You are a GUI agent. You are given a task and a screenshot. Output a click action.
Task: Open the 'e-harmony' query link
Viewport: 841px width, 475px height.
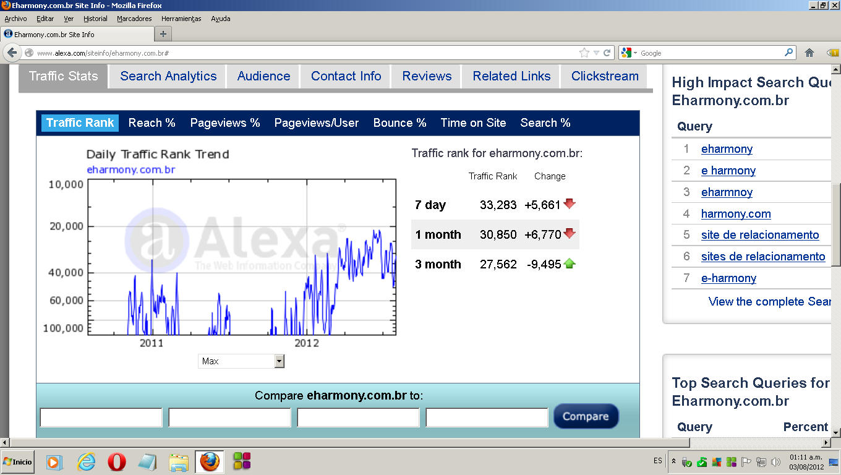click(x=728, y=278)
